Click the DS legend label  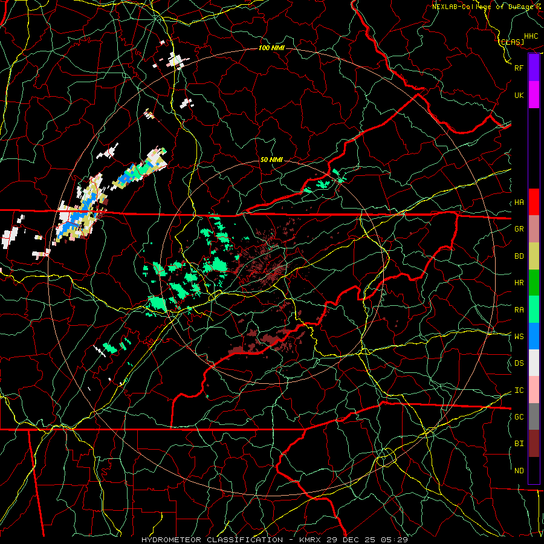click(x=519, y=363)
